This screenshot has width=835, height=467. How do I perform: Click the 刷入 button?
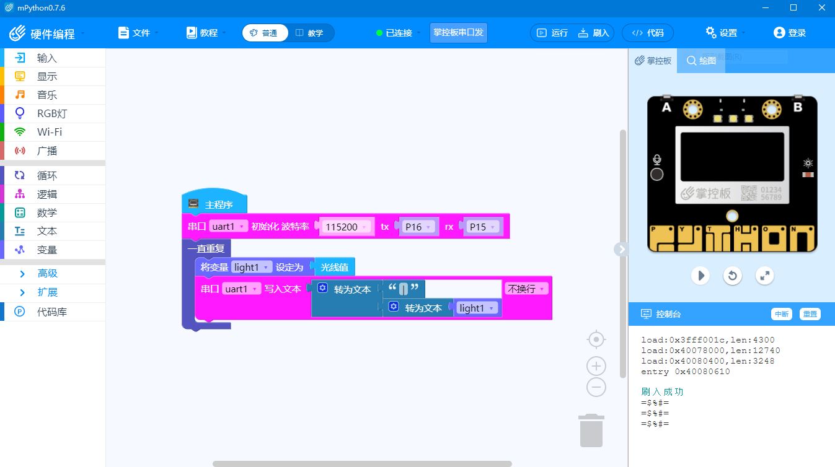click(594, 33)
